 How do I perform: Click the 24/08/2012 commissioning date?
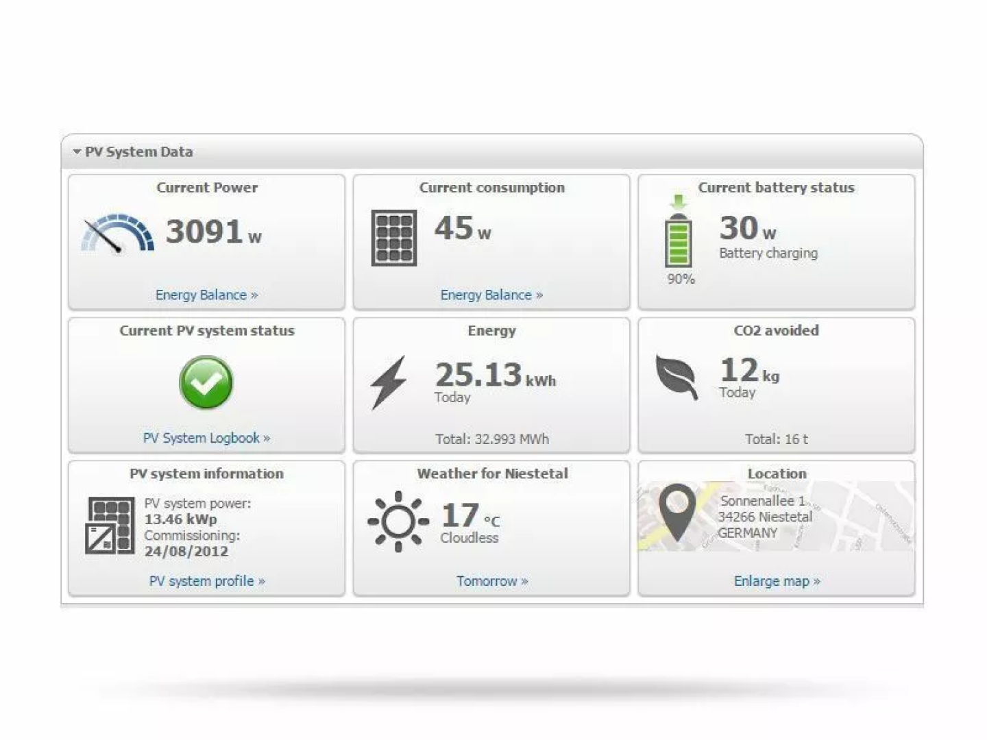pyautogui.click(x=186, y=552)
